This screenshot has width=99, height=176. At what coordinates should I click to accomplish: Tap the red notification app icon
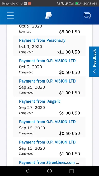pos(29,3)
